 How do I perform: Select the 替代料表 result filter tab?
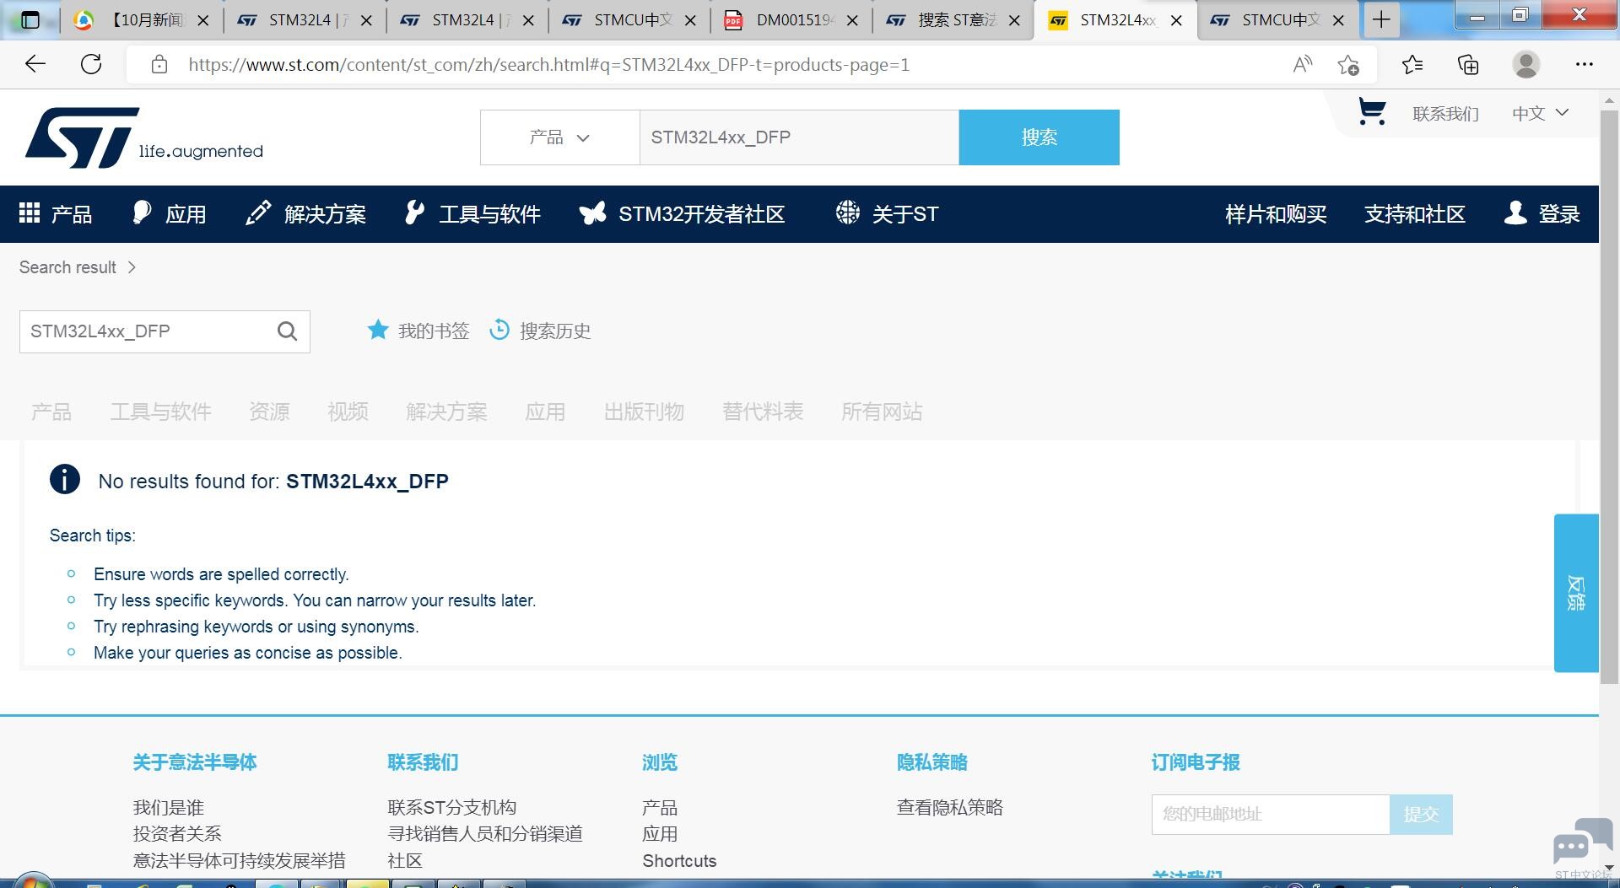[763, 412]
